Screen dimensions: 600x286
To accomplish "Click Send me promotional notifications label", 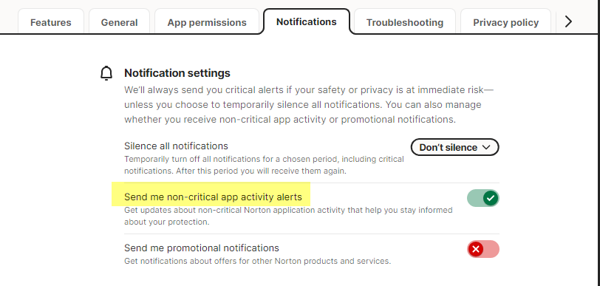I will click(x=202, y=248).
